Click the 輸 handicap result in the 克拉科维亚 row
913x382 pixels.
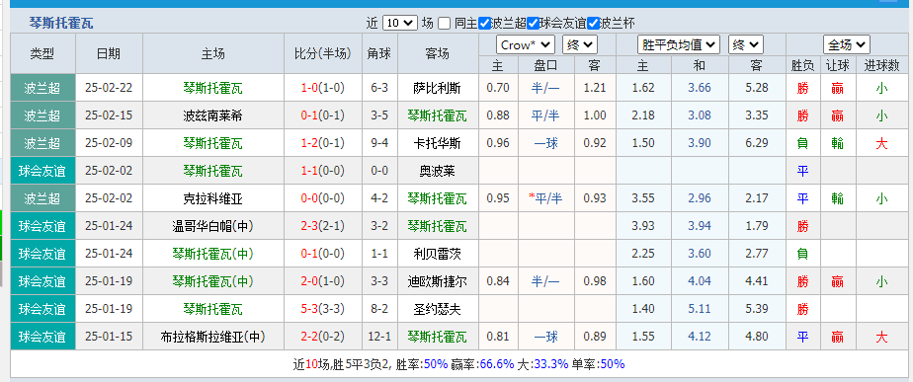(837, 198)
